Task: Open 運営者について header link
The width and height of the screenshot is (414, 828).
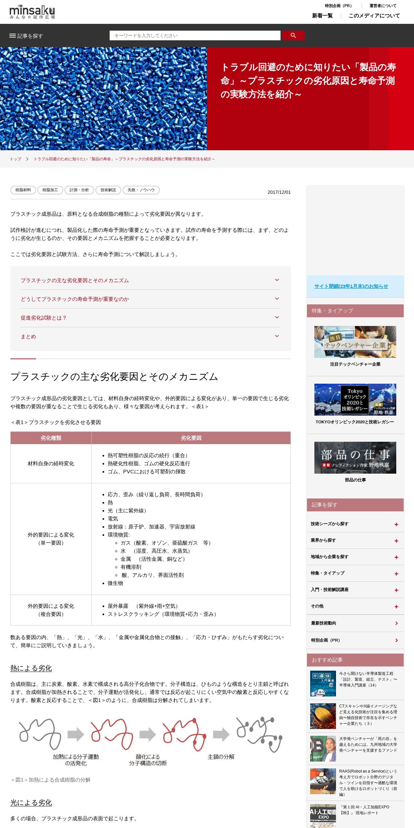Action: pos(383,6)
